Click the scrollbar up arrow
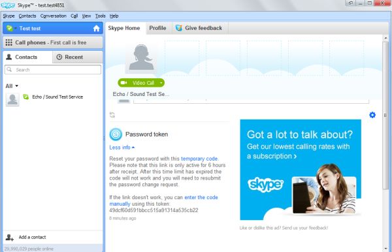Viewport: 392px width, 252px height. click(385, 38)
